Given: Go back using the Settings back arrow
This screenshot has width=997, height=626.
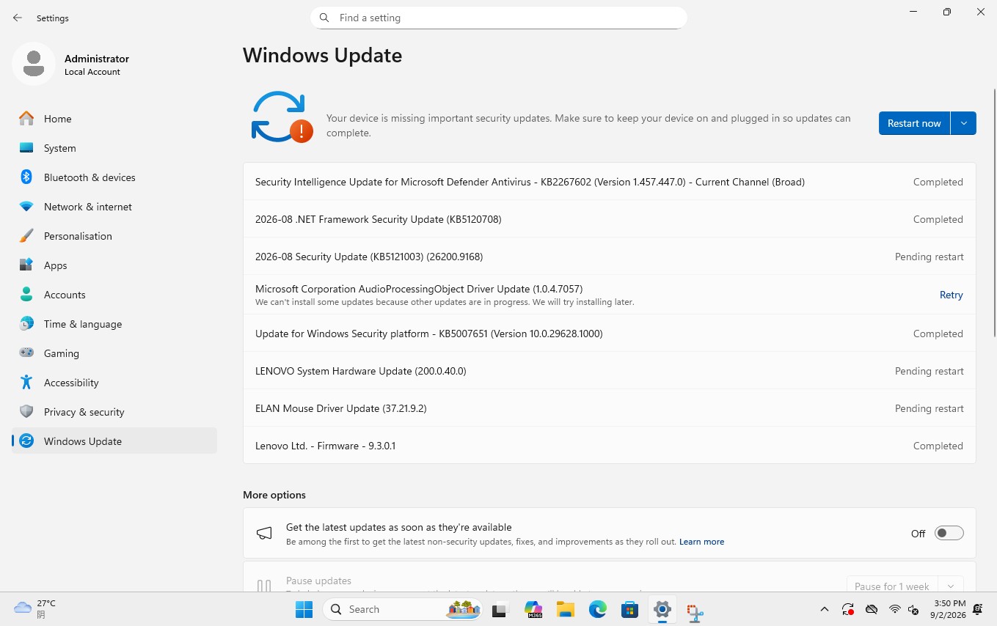Looking at the screenshot, I should point(18,18).
